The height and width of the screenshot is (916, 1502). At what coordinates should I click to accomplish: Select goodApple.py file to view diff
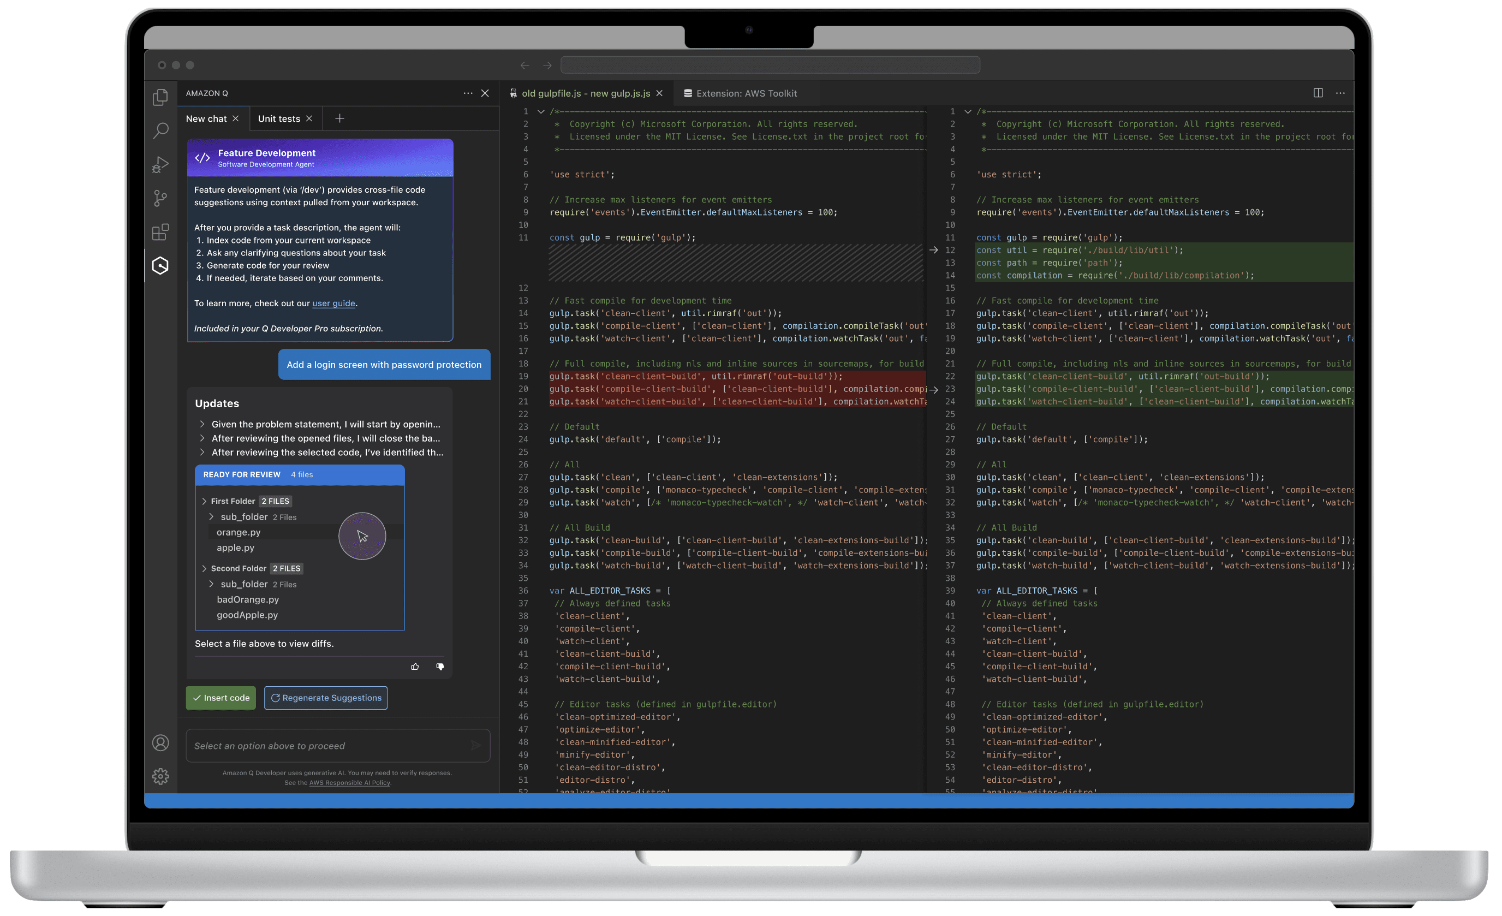(247, 615)
